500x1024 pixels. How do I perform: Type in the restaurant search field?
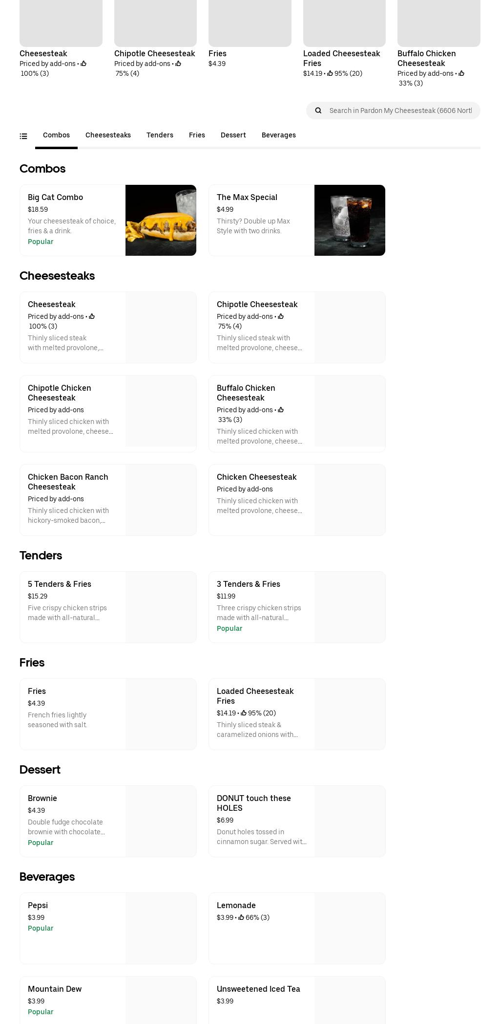click(x=400, y=111)
